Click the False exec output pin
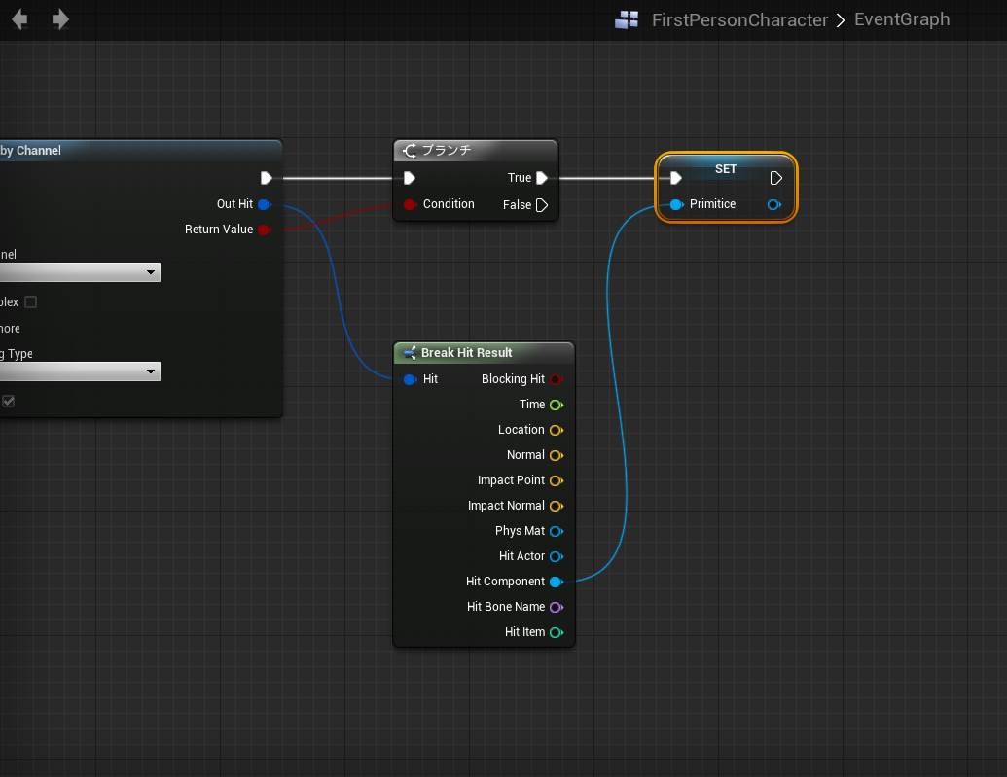Screen dimensions: 1007x777 pyautogui.click(x=541, y=205)
